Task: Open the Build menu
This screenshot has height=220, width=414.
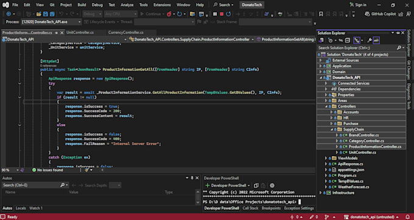Action: [82, 5]
